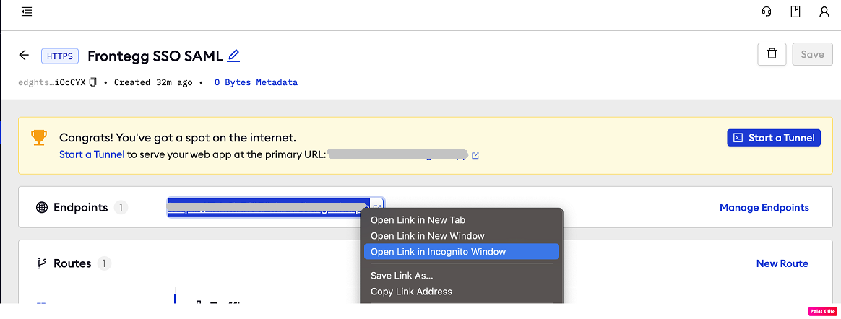
Task: Go back using the left arrow
Action: point(24,56)
